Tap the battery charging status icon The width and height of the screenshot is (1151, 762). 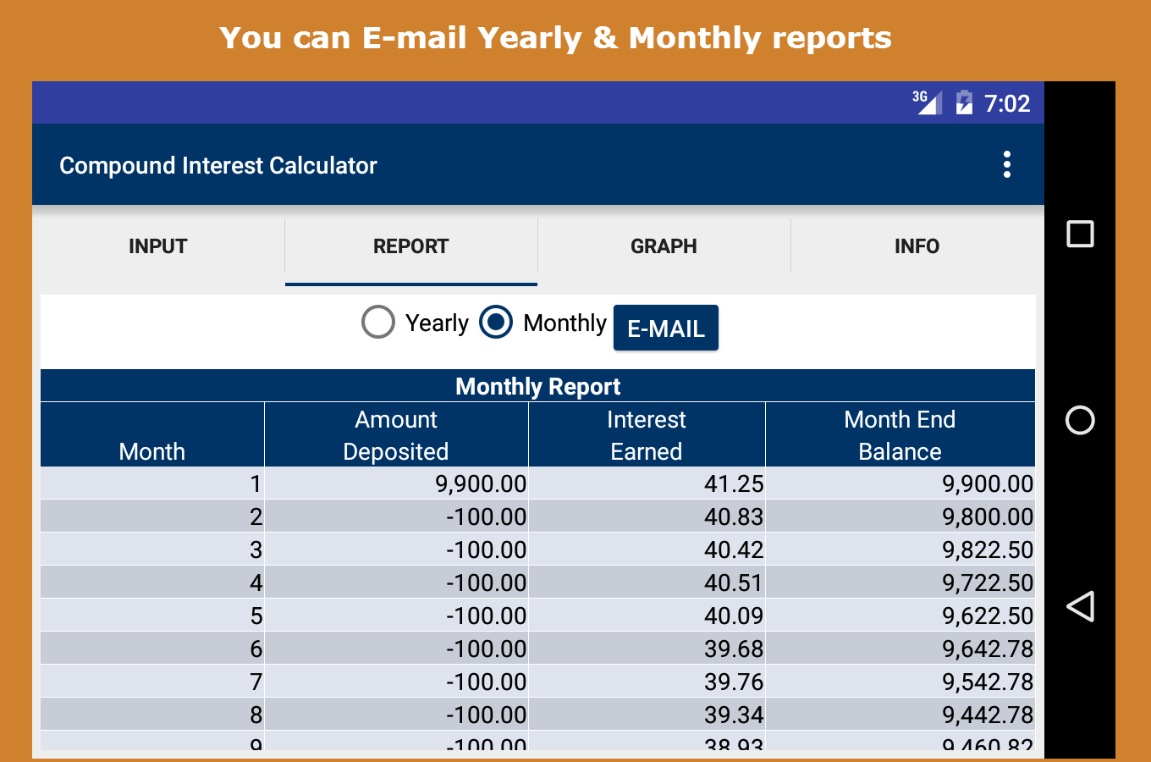[x=964, y=102]
